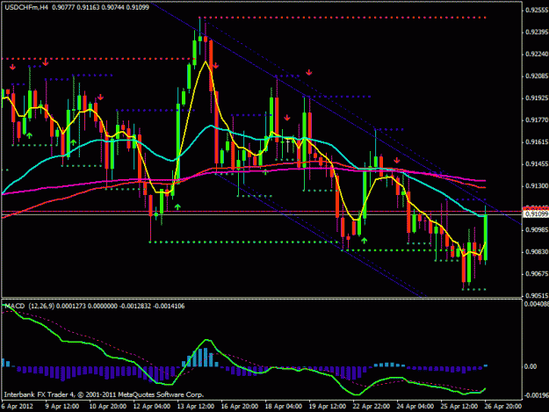Select the 24 Apr 04:00 time label
549x412 pixels.
[415, 407]
